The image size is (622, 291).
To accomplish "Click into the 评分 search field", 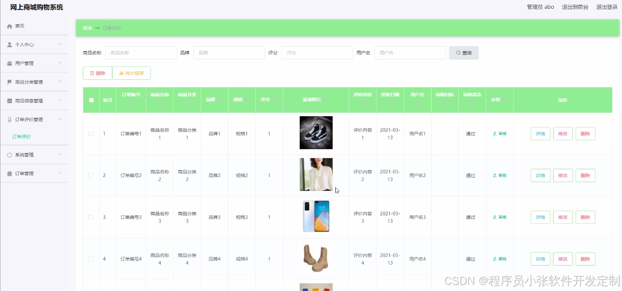I will tap(317, 53).
